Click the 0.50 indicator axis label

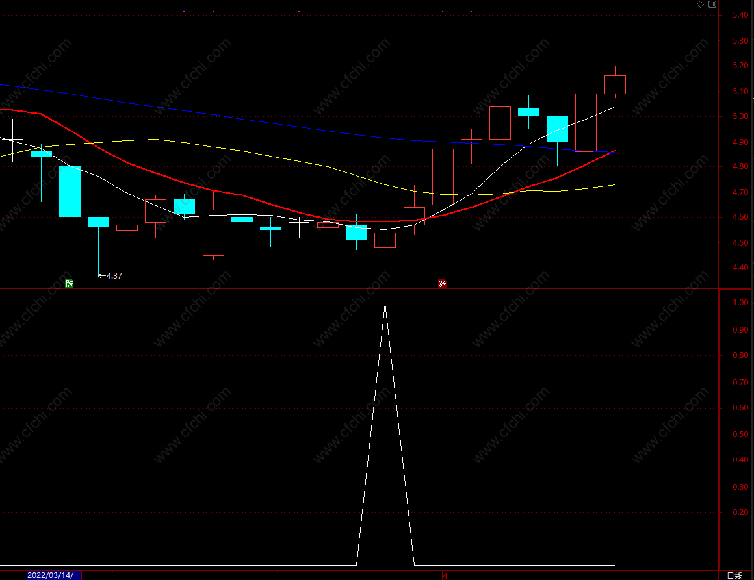[x=740, y=435]
